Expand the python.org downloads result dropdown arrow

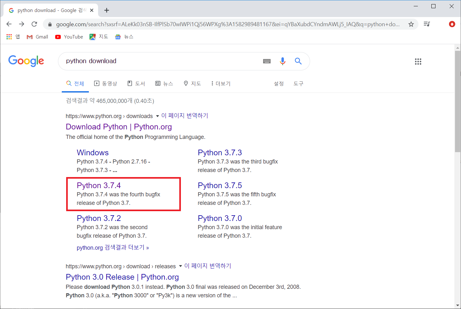[x=157, y=116]
